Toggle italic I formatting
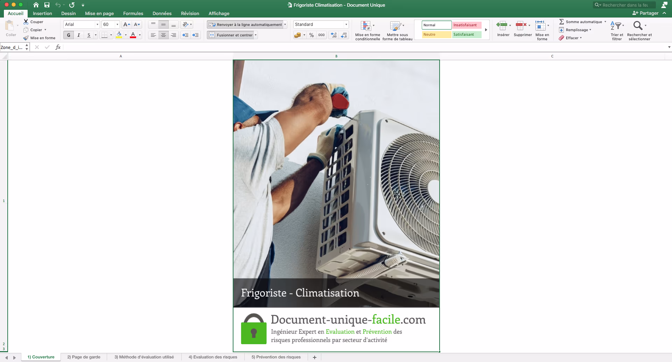The width and height of the screenshot is (672, 362). (79, 35)
